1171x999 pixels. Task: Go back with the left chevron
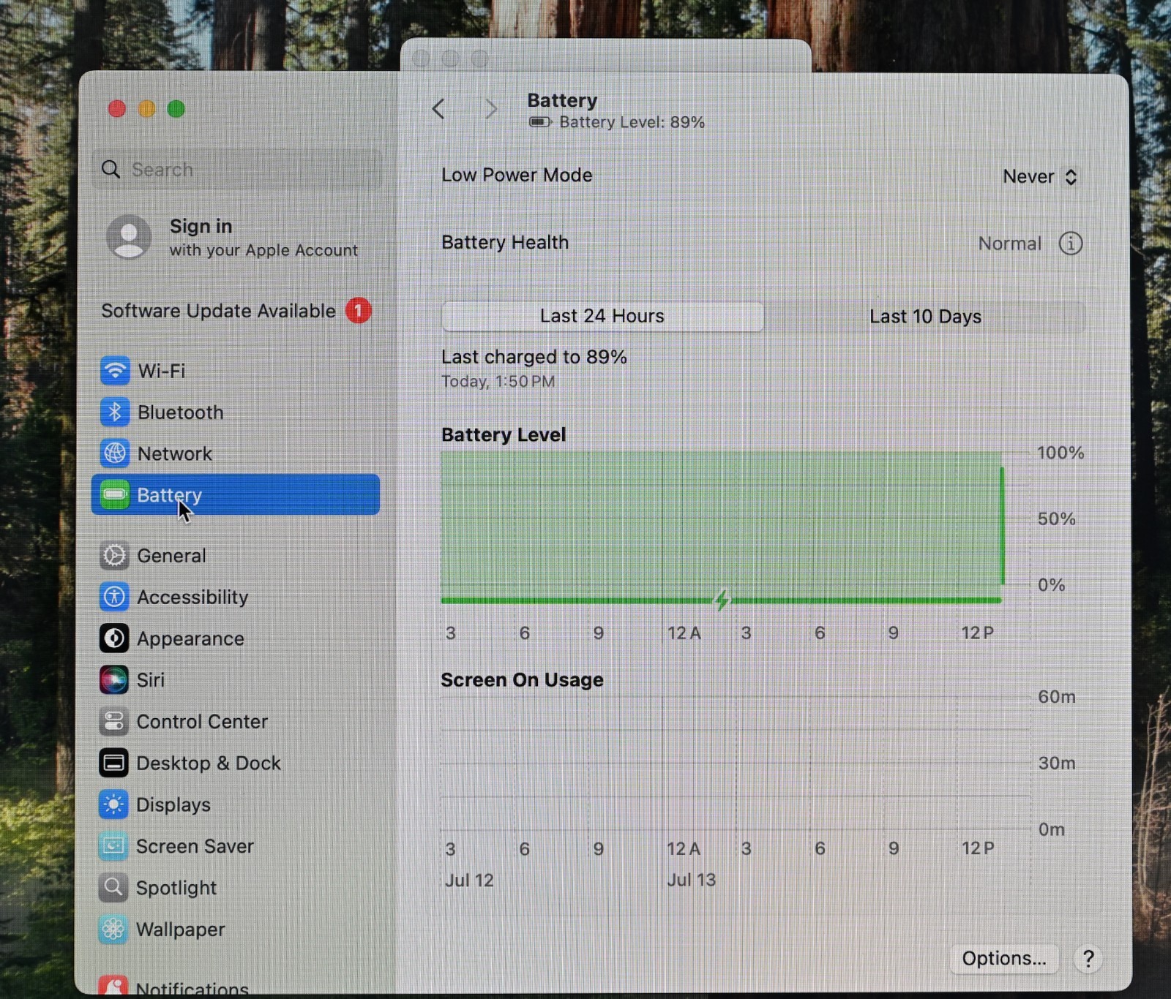(438, 109)
